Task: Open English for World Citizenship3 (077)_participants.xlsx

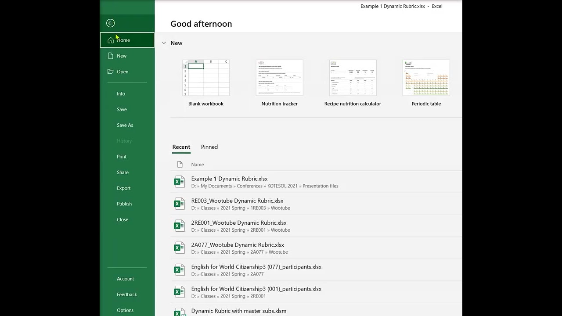Action: [316, 269]
